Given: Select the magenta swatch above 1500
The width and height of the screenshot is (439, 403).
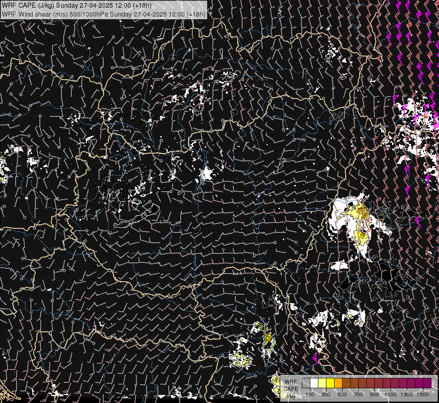Looking at the screenshot, I should [427, 383].
